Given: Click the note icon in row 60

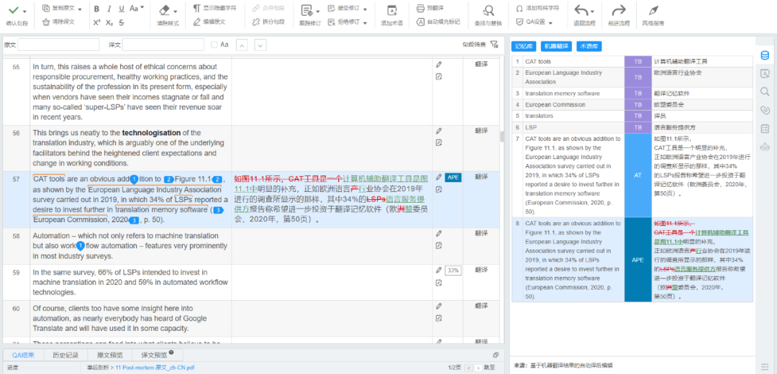Looking at the screenshot, I should [439, 319].
